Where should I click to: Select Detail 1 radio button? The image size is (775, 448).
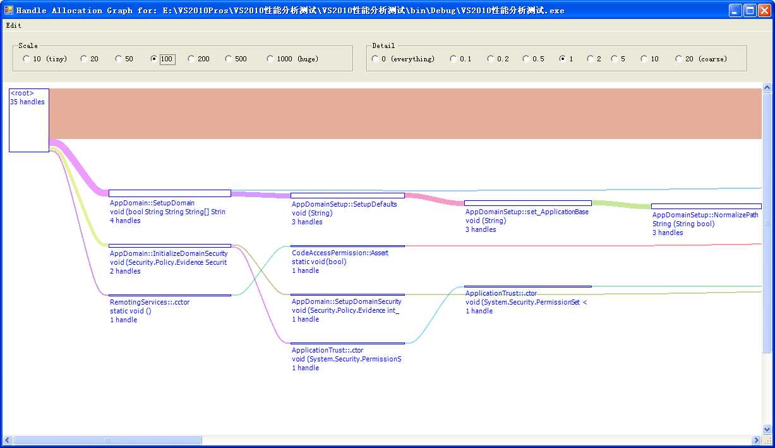[566, 59]
